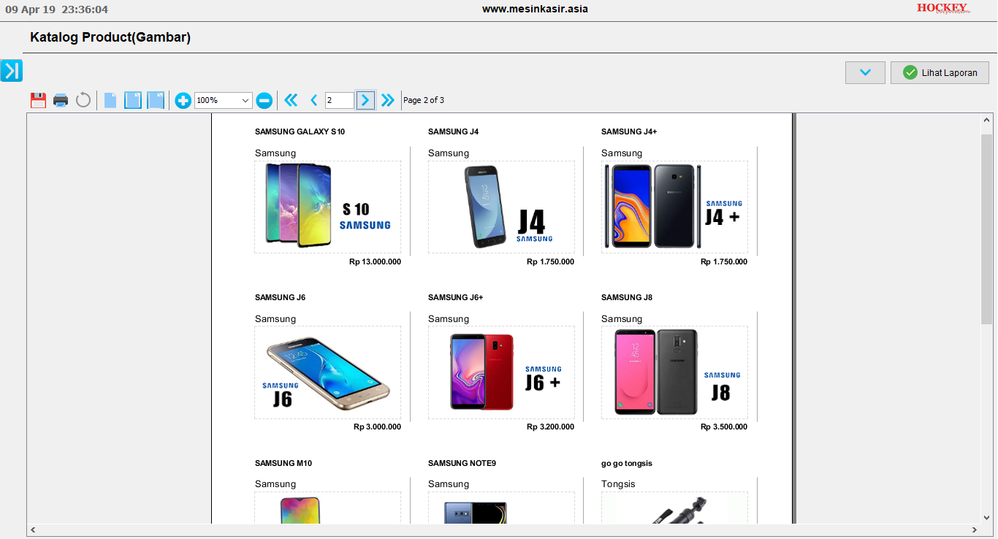998x539 pixels.
Task: Go to the next page
Action: click(365, 100)
